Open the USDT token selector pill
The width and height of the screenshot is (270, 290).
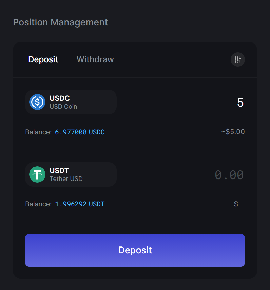[x=71, y=174]
